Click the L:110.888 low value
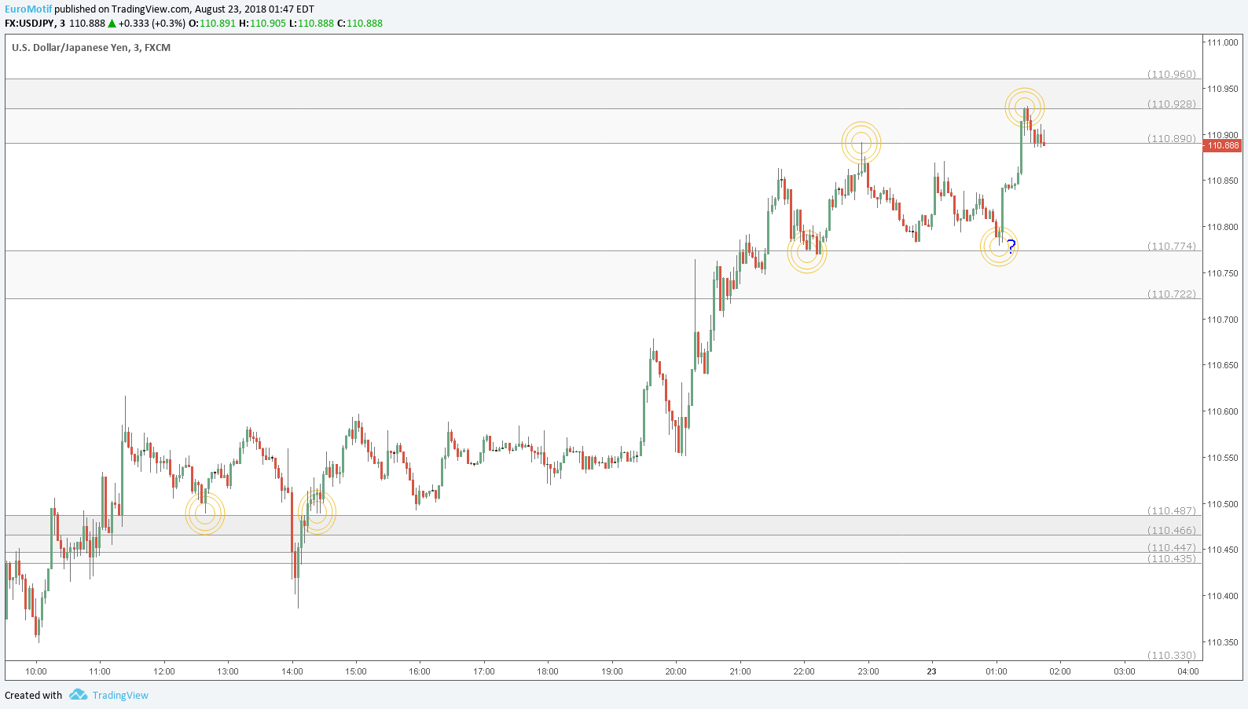 point(312,23)
